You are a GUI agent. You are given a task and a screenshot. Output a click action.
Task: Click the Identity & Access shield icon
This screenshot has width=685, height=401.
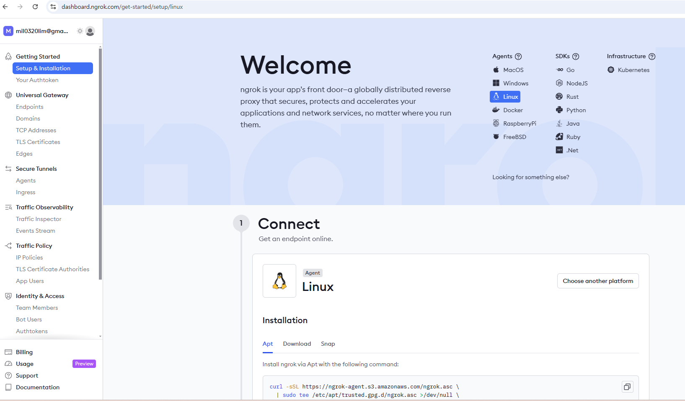(8, 296)
